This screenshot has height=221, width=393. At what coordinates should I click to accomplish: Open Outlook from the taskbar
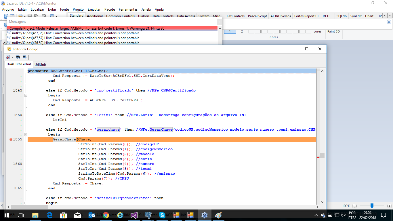pyautogui.click(x=92, y=215)
